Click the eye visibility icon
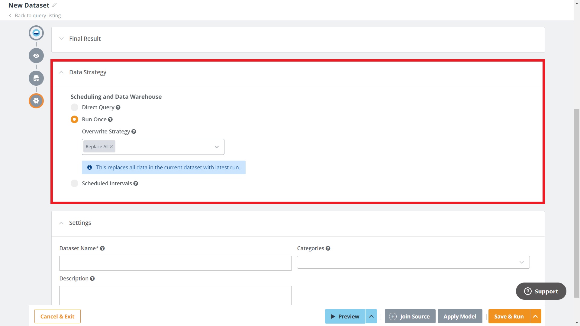Screen dimensions: 580x326 point(36,55)
